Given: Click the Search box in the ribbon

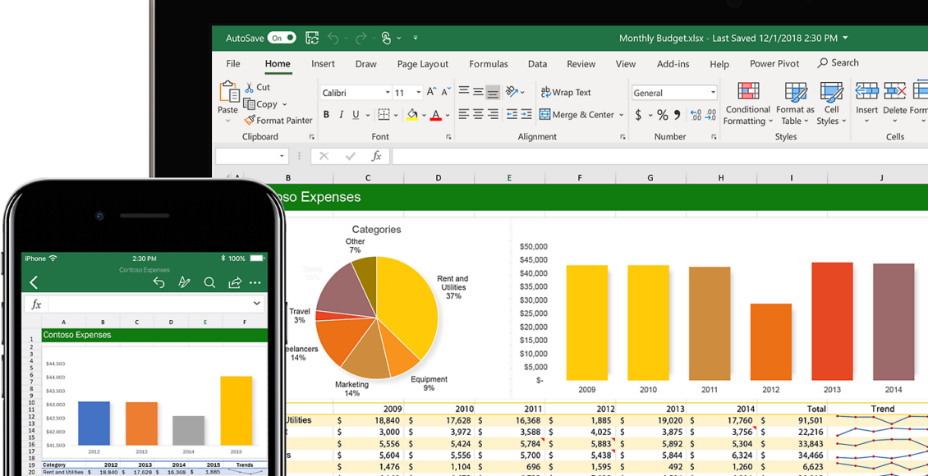Looking at the screenshot, I should (838, 62).
